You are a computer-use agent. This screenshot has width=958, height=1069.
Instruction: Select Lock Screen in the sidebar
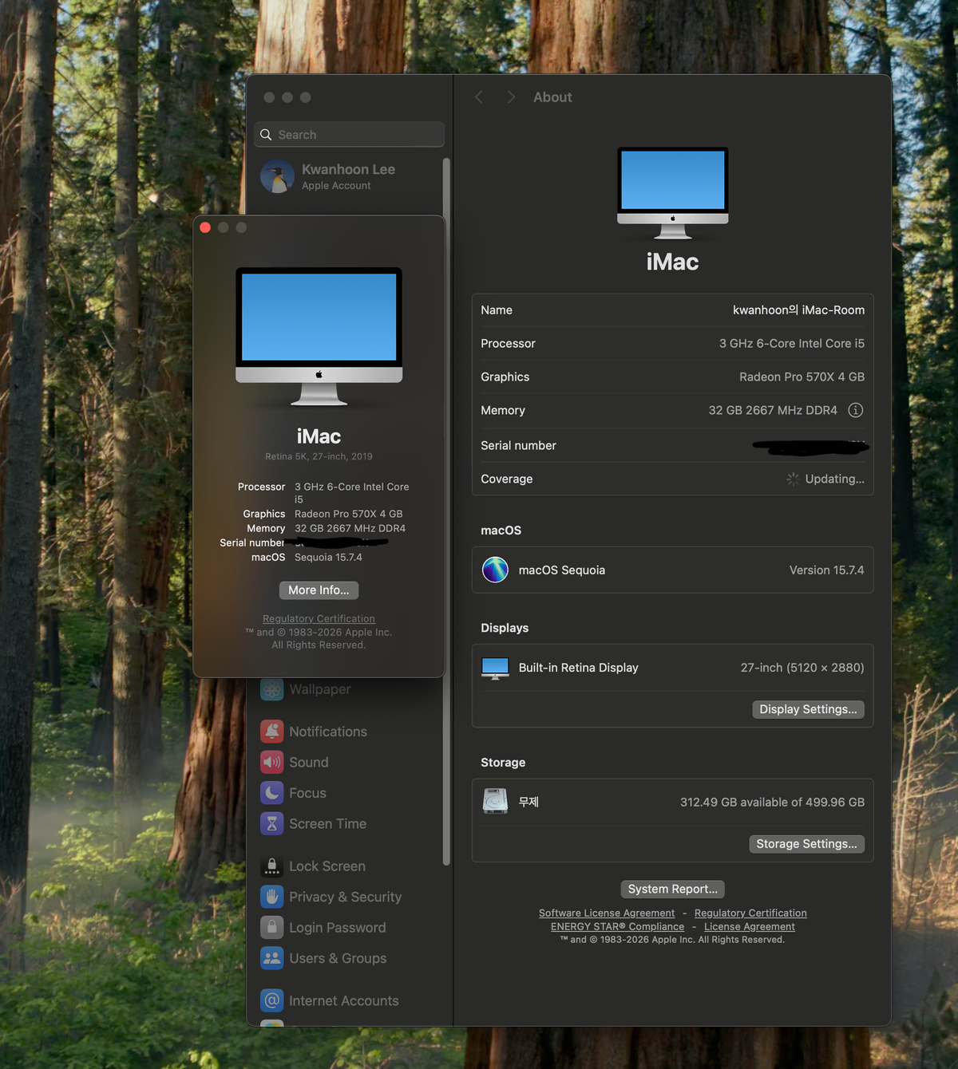pos(349,866)
